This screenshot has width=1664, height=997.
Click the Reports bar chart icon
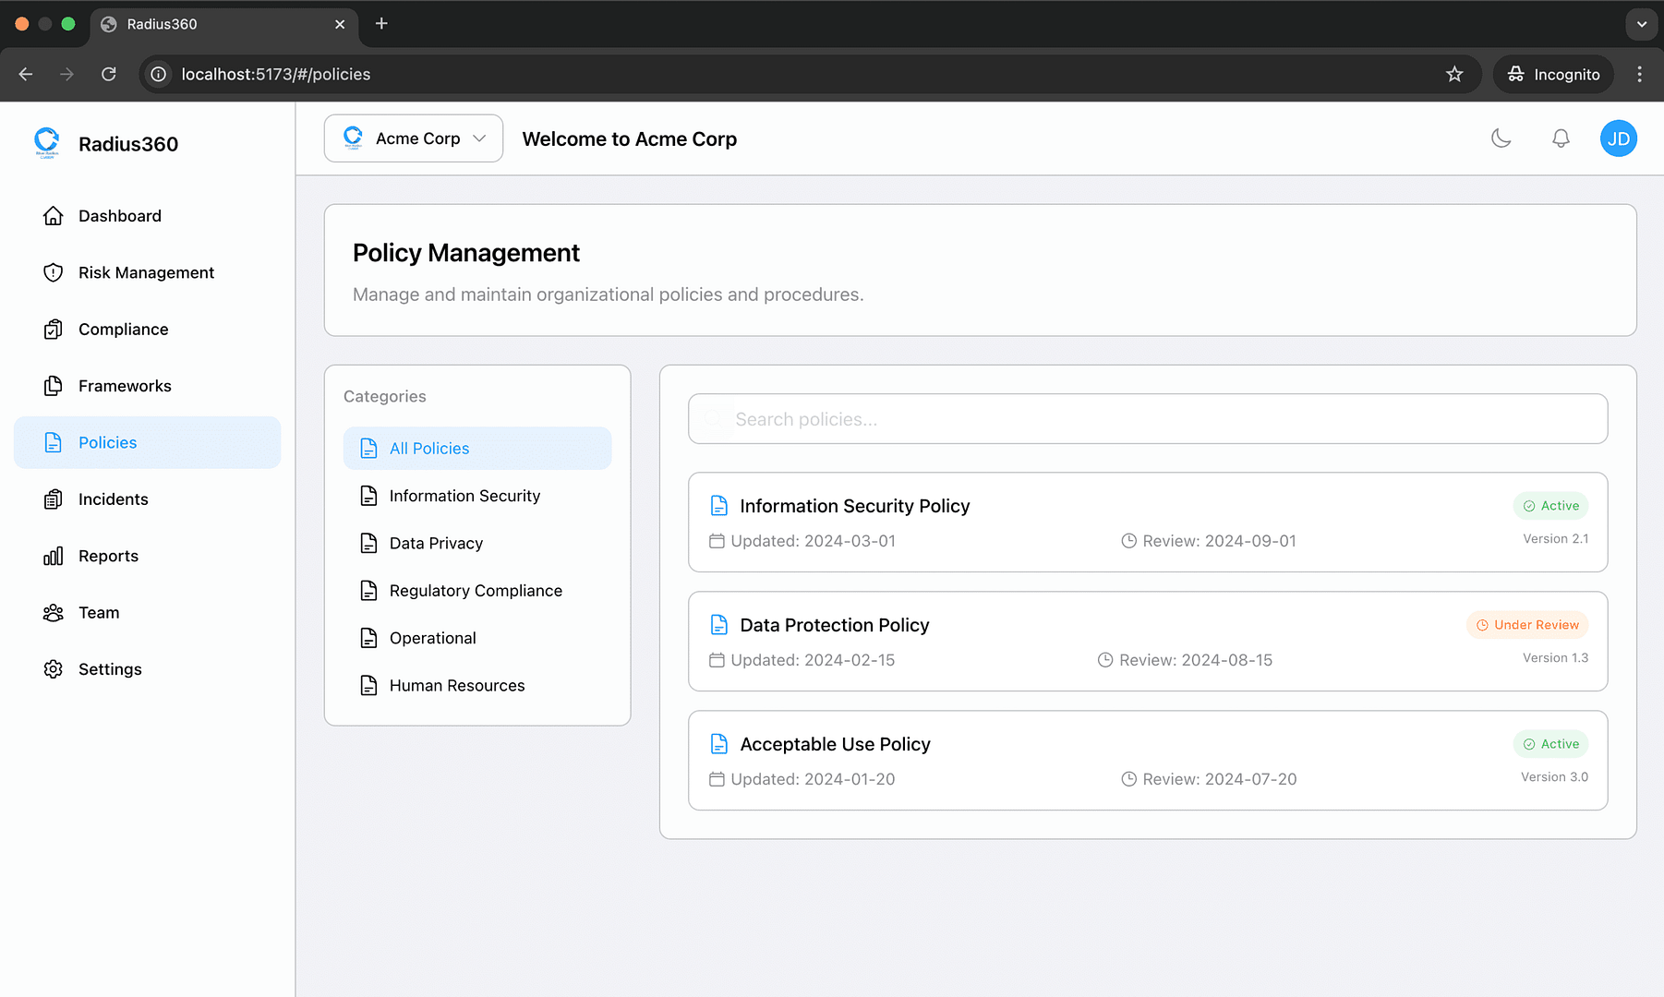pyautogui.click(x=54, y=556)
